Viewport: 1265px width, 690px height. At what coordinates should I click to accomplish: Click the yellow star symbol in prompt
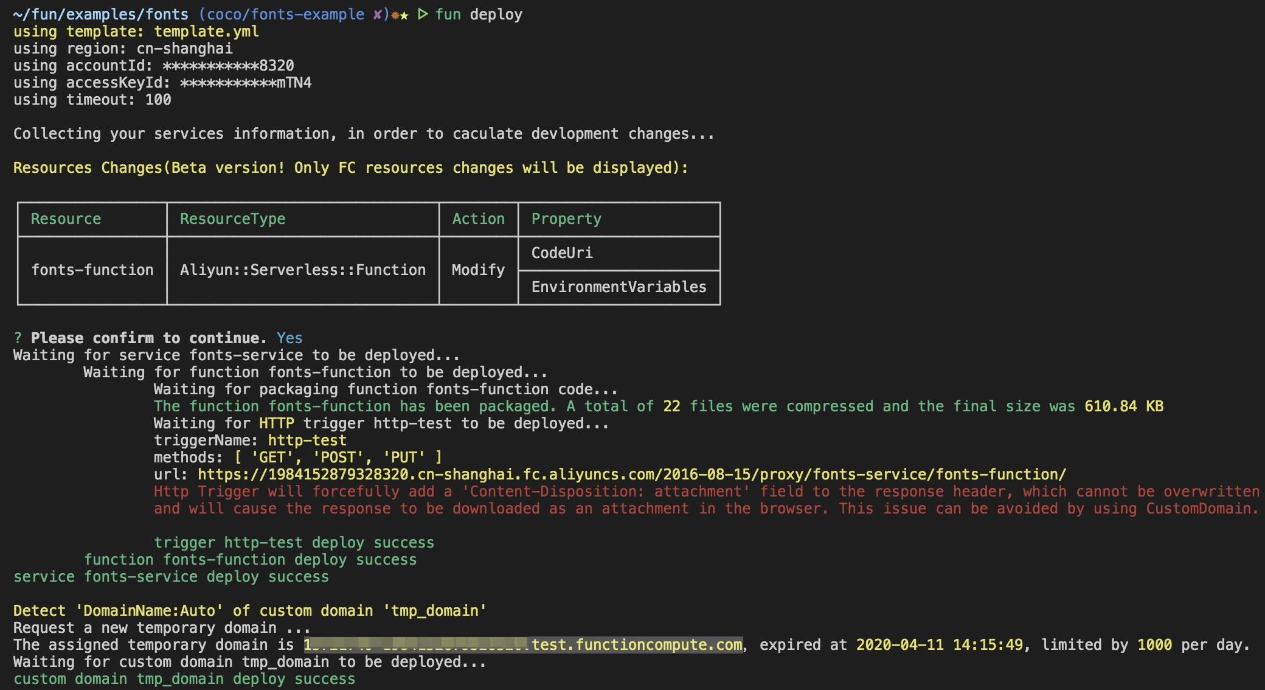[404, 15]
